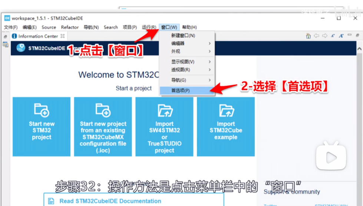Open the Refactor menu
The width and height of the screenshot is (363, 206).
pyautogui.click(x=70, y=27)
